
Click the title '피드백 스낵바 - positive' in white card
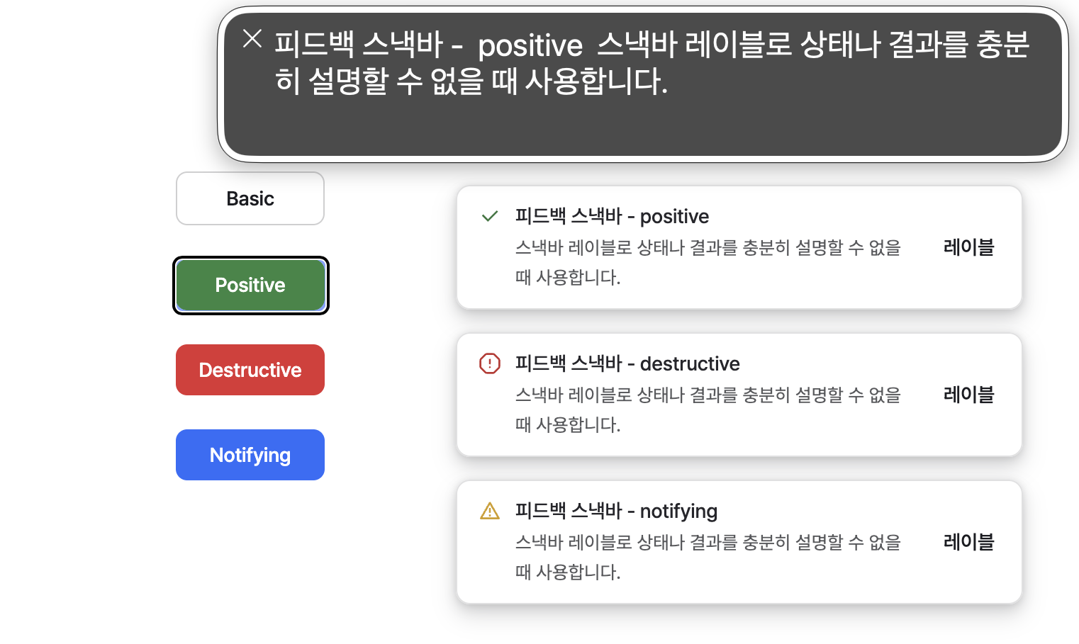tap(612, 216)
